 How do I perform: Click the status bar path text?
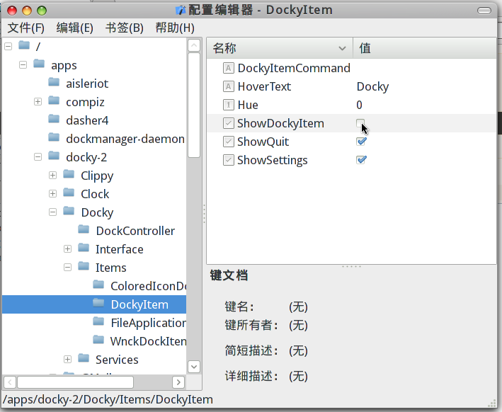[x=108, y=399]
